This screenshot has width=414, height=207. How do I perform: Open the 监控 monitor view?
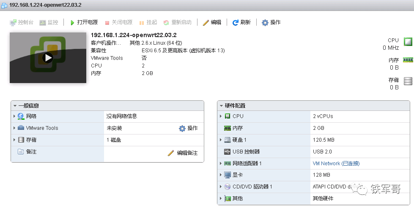49,22
